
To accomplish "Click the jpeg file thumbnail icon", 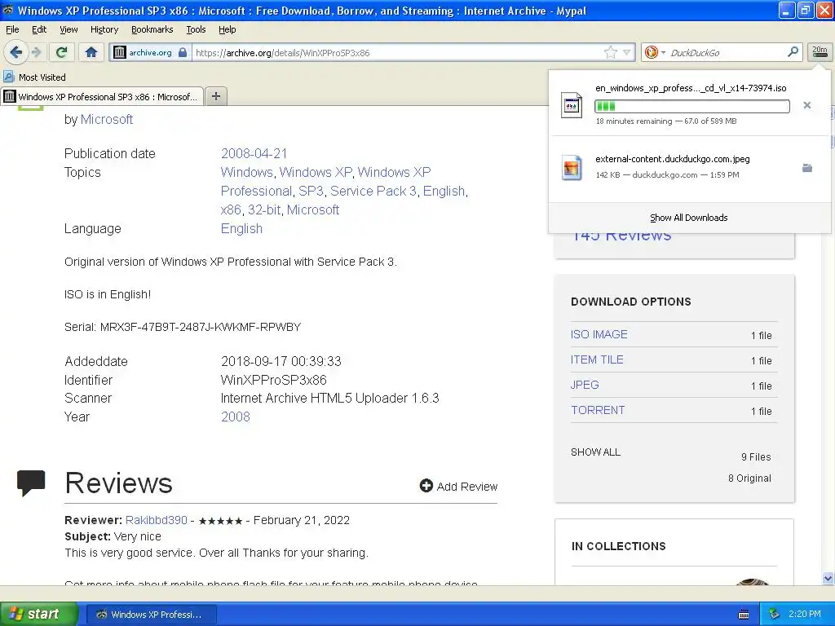I will tap(572, 167).
